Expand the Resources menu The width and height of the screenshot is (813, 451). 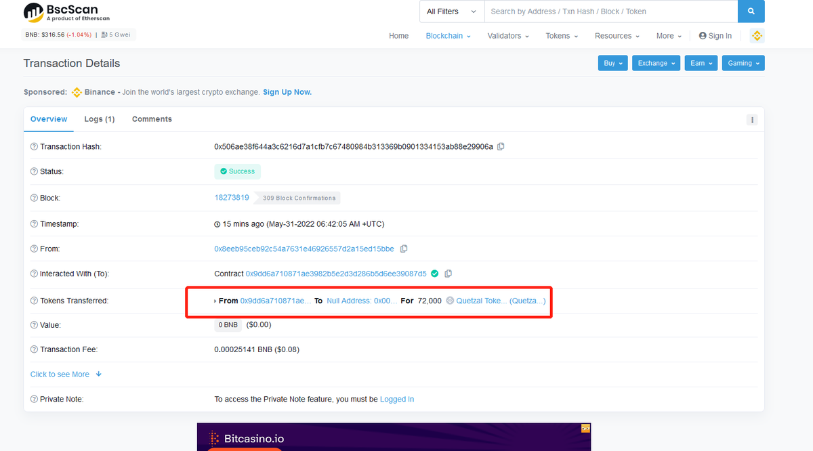click(617, 36)
